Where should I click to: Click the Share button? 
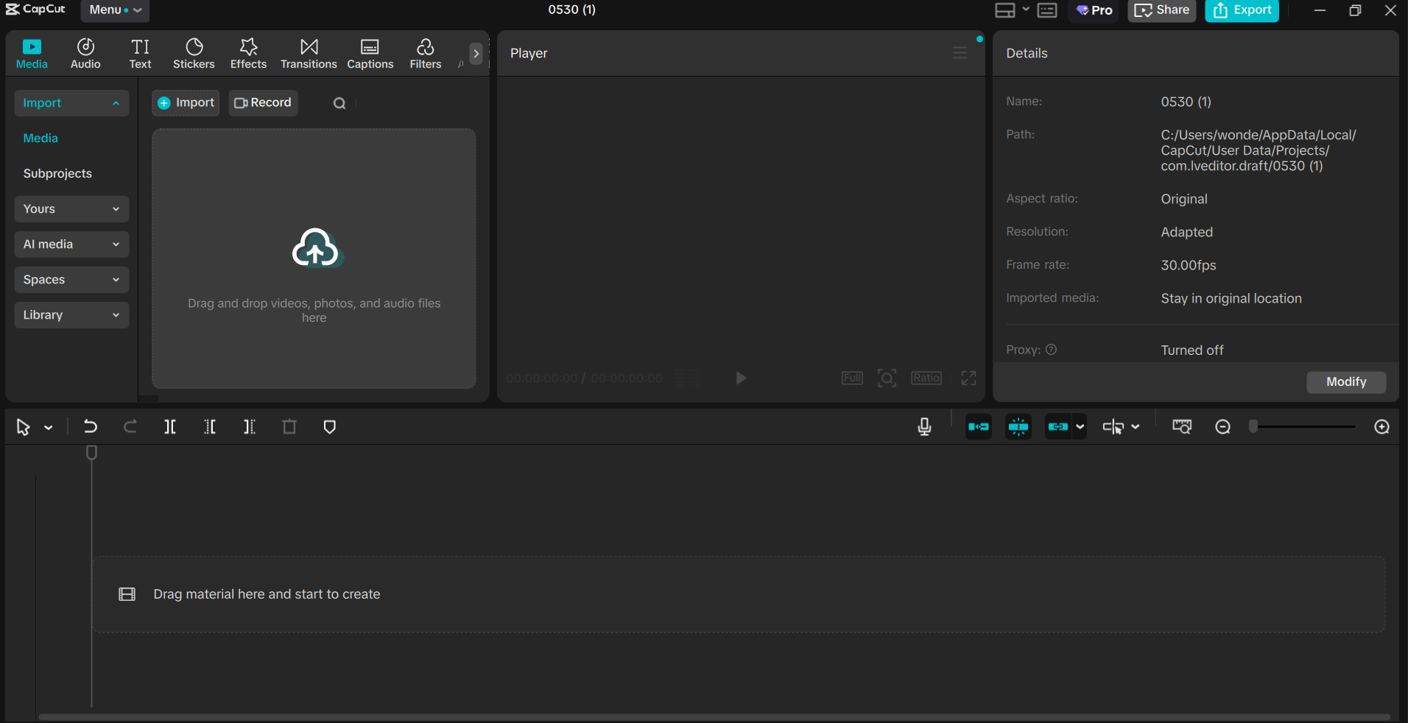click(x=1162, y=10)
